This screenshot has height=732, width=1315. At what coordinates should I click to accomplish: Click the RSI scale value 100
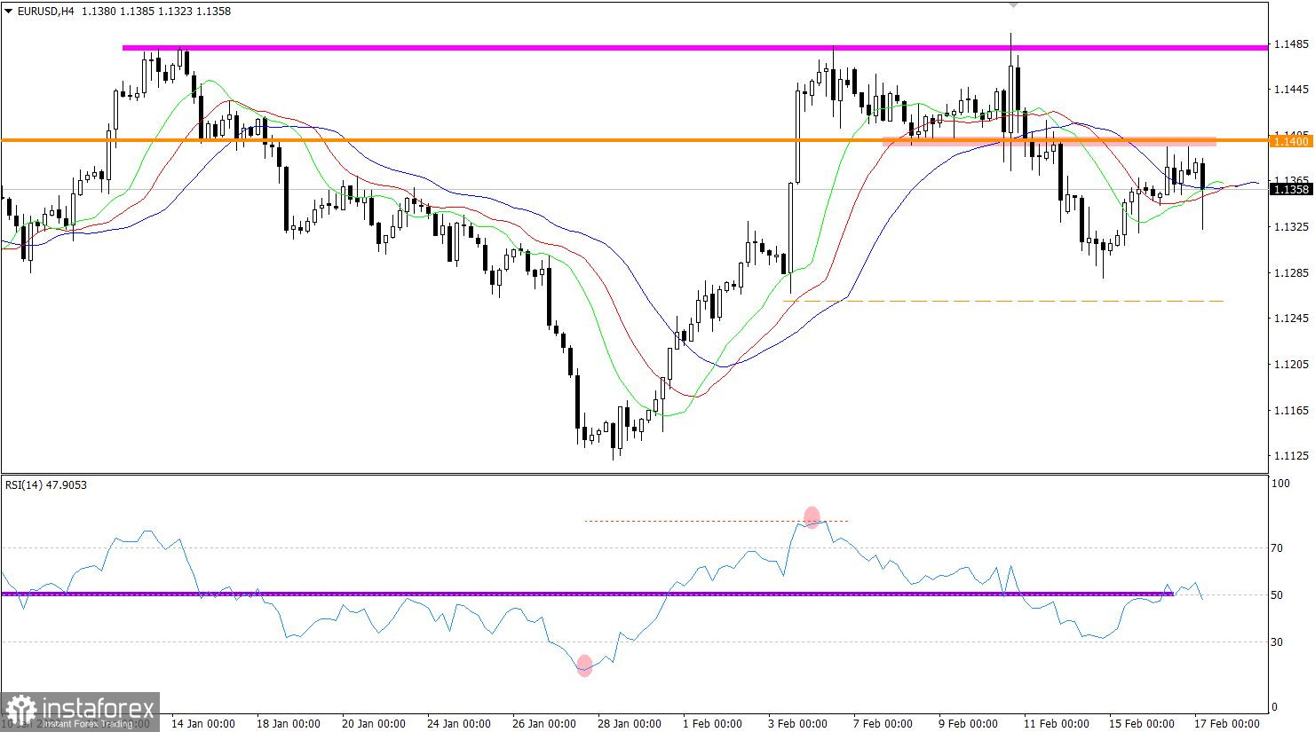click(x=1280, y=484)
